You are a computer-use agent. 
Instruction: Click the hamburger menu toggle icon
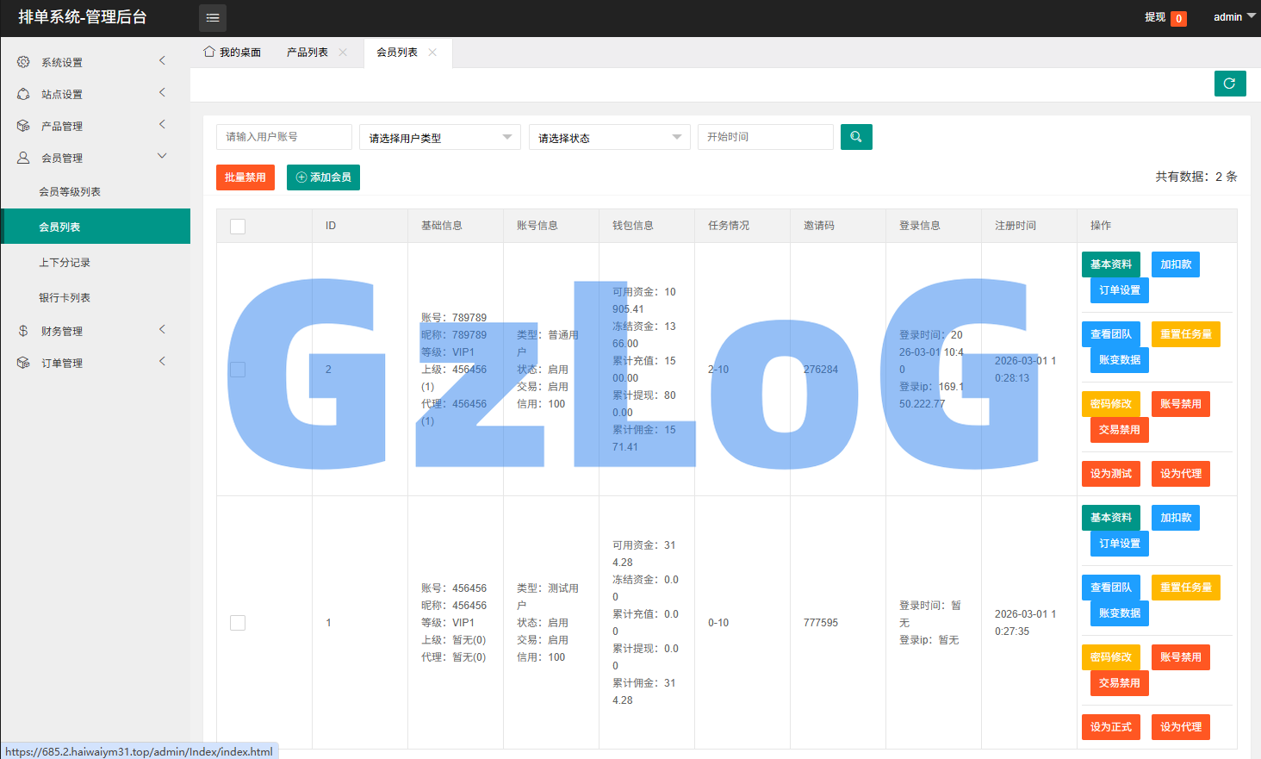[x=213, y=17]
